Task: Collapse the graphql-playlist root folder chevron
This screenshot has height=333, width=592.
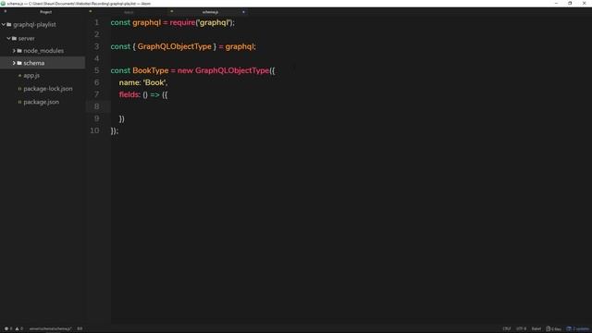Action: click(x=4, y=25)
